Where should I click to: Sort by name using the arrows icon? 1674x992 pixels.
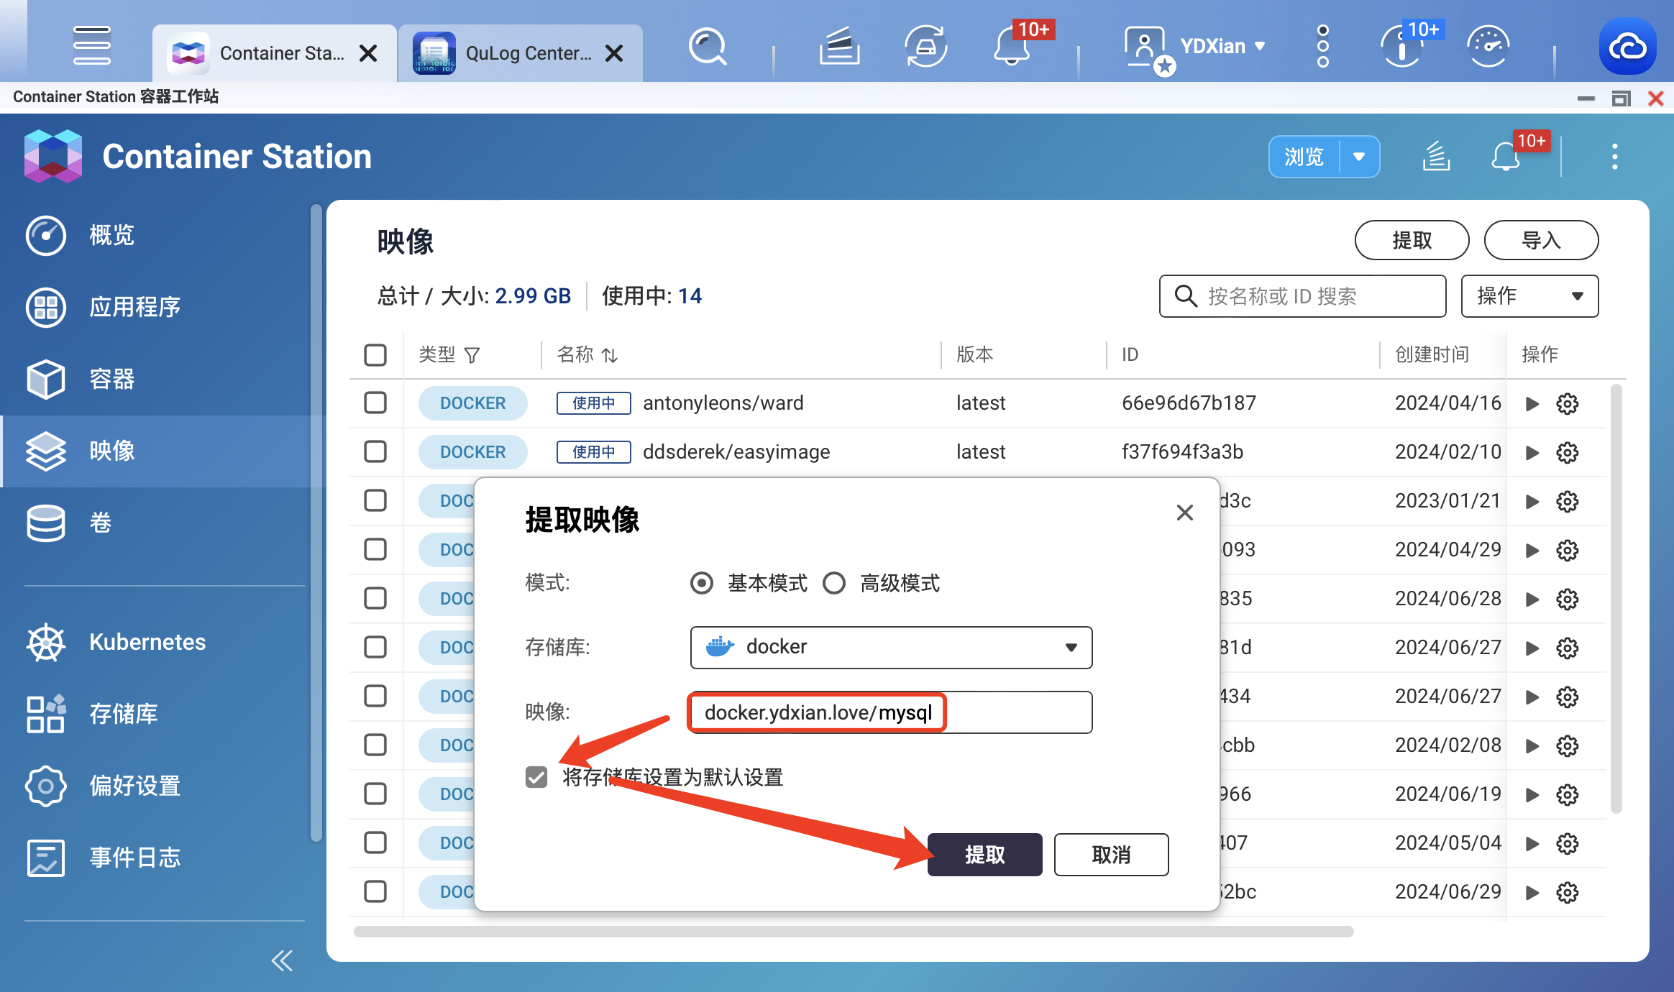pos(610,355)
